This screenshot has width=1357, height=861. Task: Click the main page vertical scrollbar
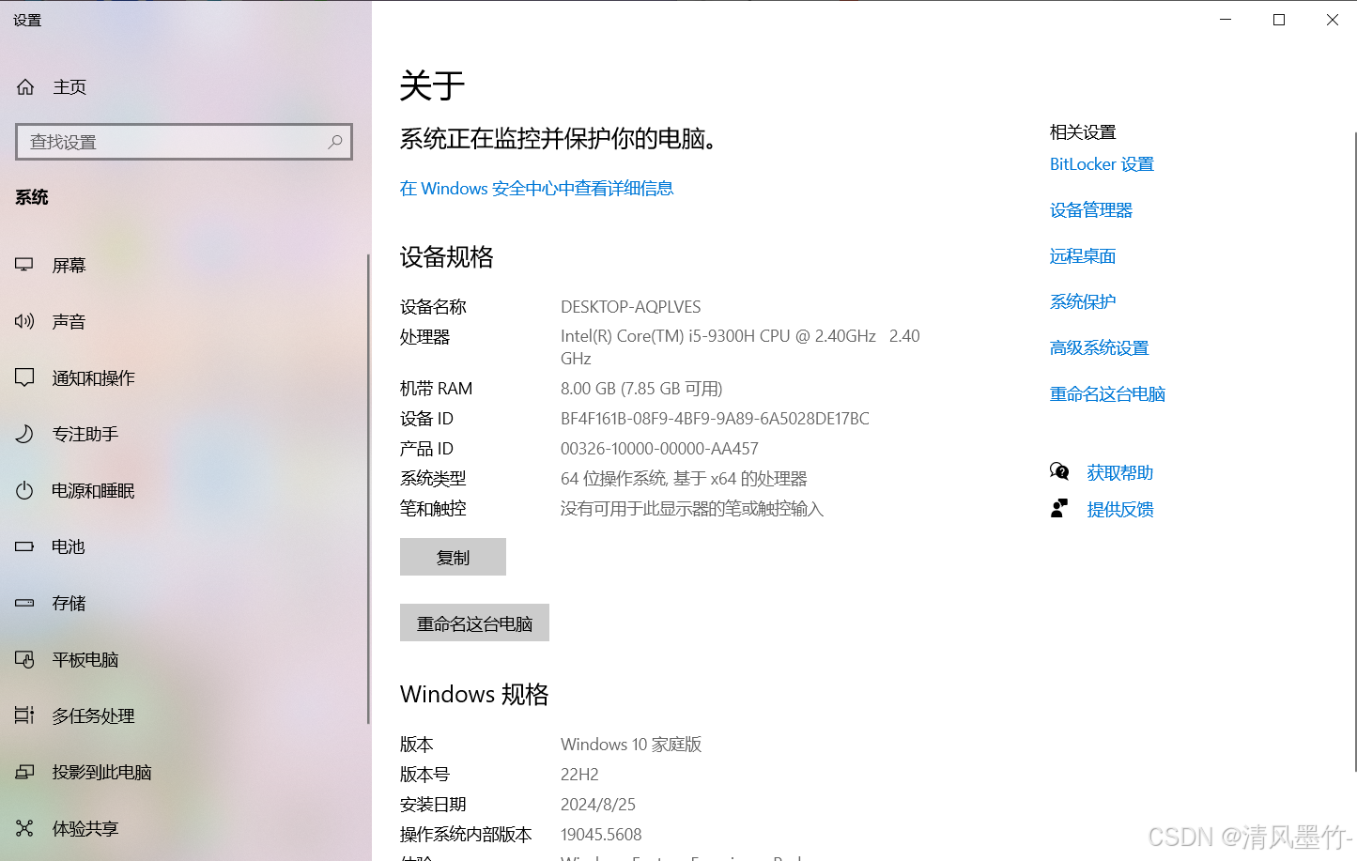coord(1353,451)
